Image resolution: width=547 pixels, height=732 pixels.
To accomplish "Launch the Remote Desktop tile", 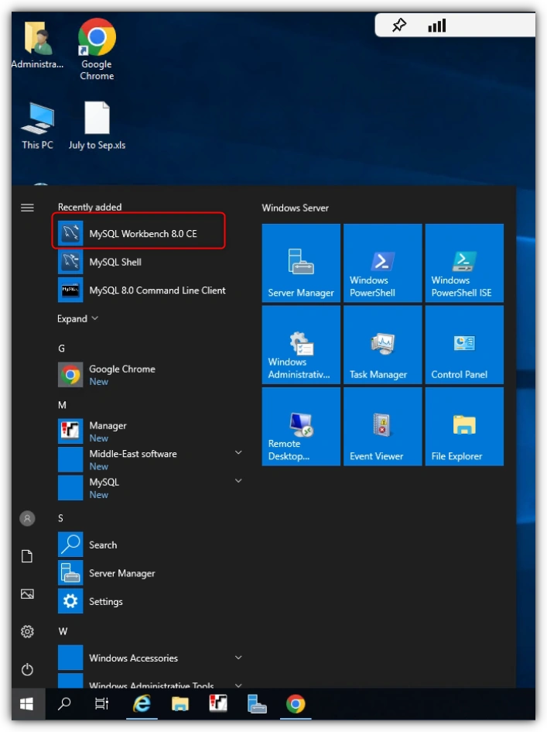I will tap(301, 426).
